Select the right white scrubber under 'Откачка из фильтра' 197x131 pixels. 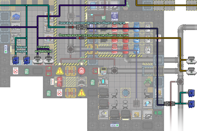[49, 60]
